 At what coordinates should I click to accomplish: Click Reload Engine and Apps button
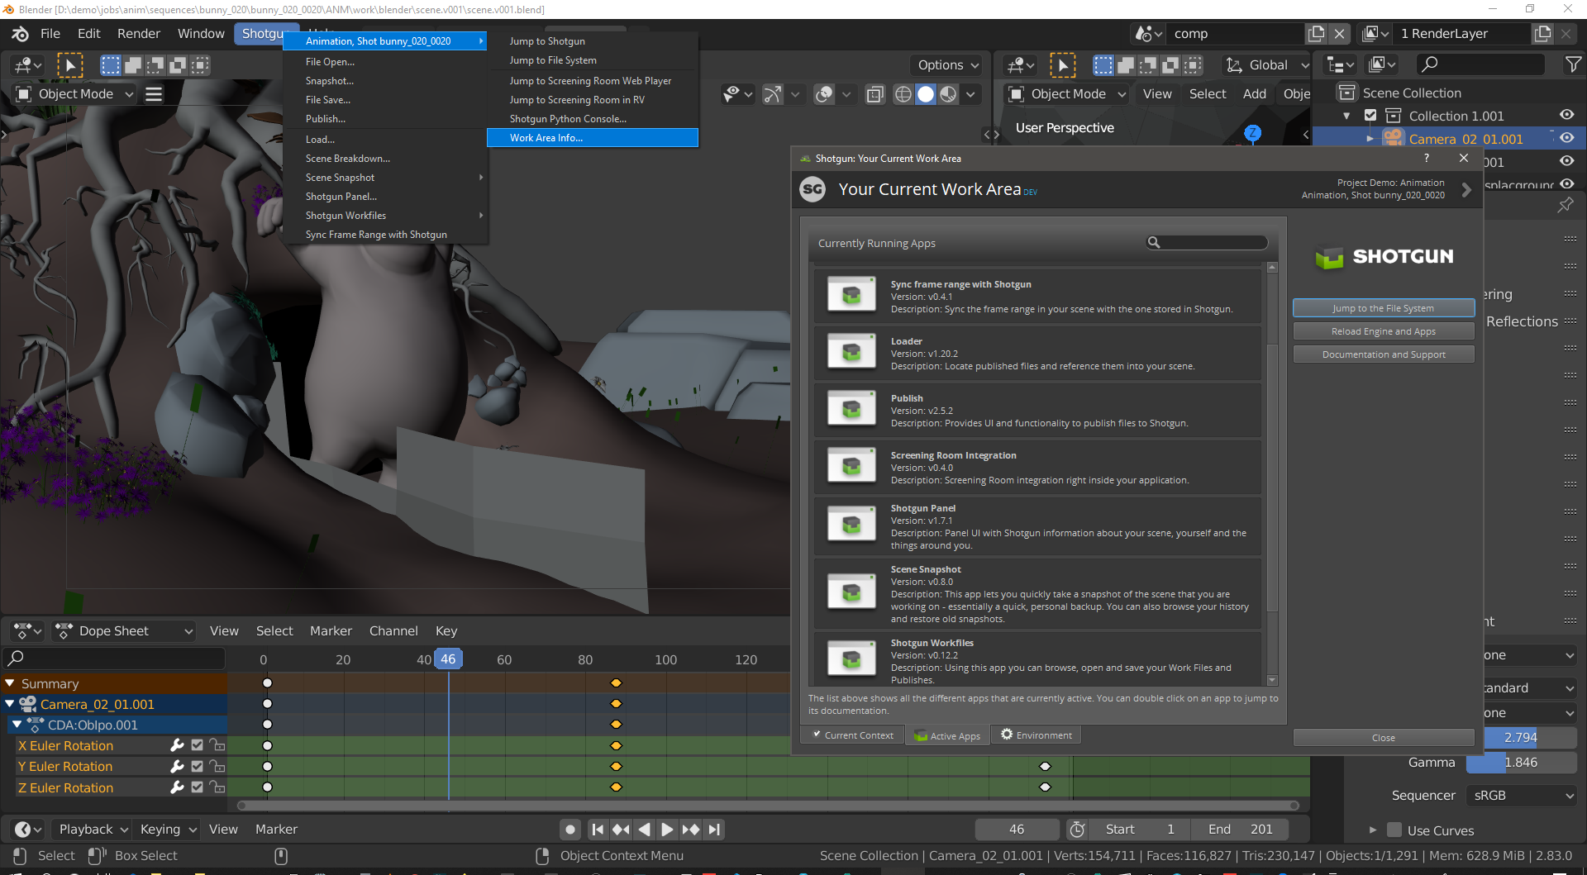point(1384,331)
